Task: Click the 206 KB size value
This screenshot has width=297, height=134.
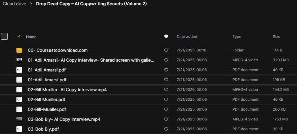Action: click(x=279, y=109)
